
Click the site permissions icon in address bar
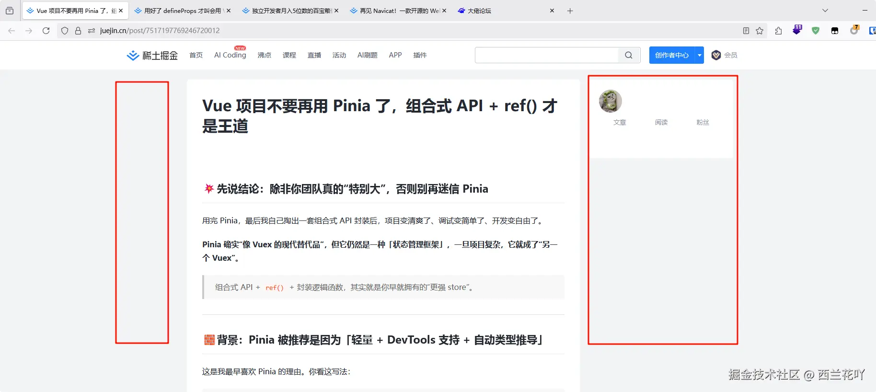92,31
